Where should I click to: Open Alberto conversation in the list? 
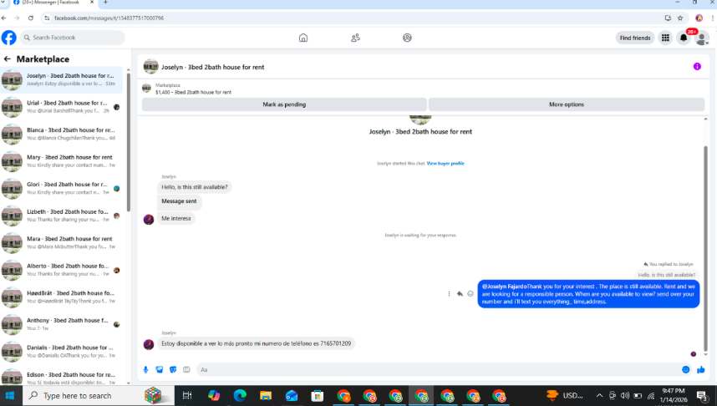(62, 270)
